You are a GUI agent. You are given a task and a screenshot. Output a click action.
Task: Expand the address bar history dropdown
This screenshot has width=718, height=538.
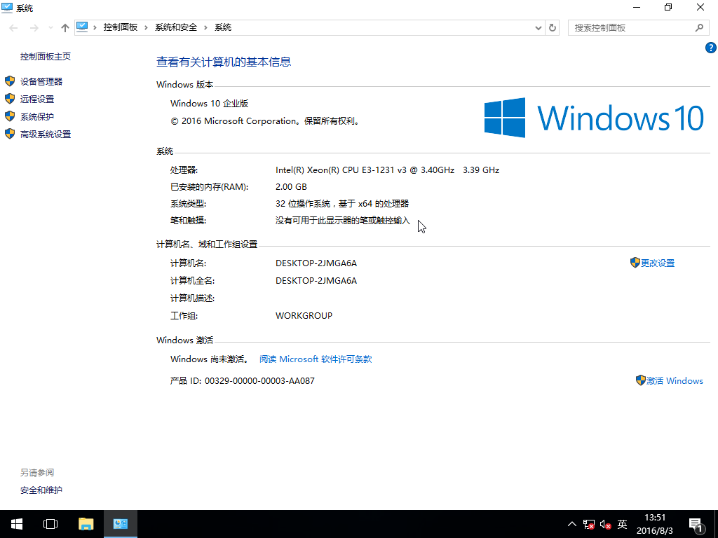pyautogui.click(x=538, y=28)
